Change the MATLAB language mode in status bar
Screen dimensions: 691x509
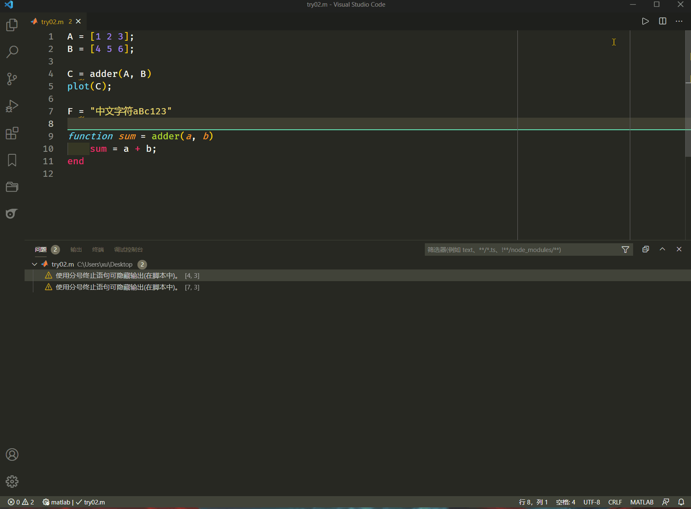tap(641, 502)
